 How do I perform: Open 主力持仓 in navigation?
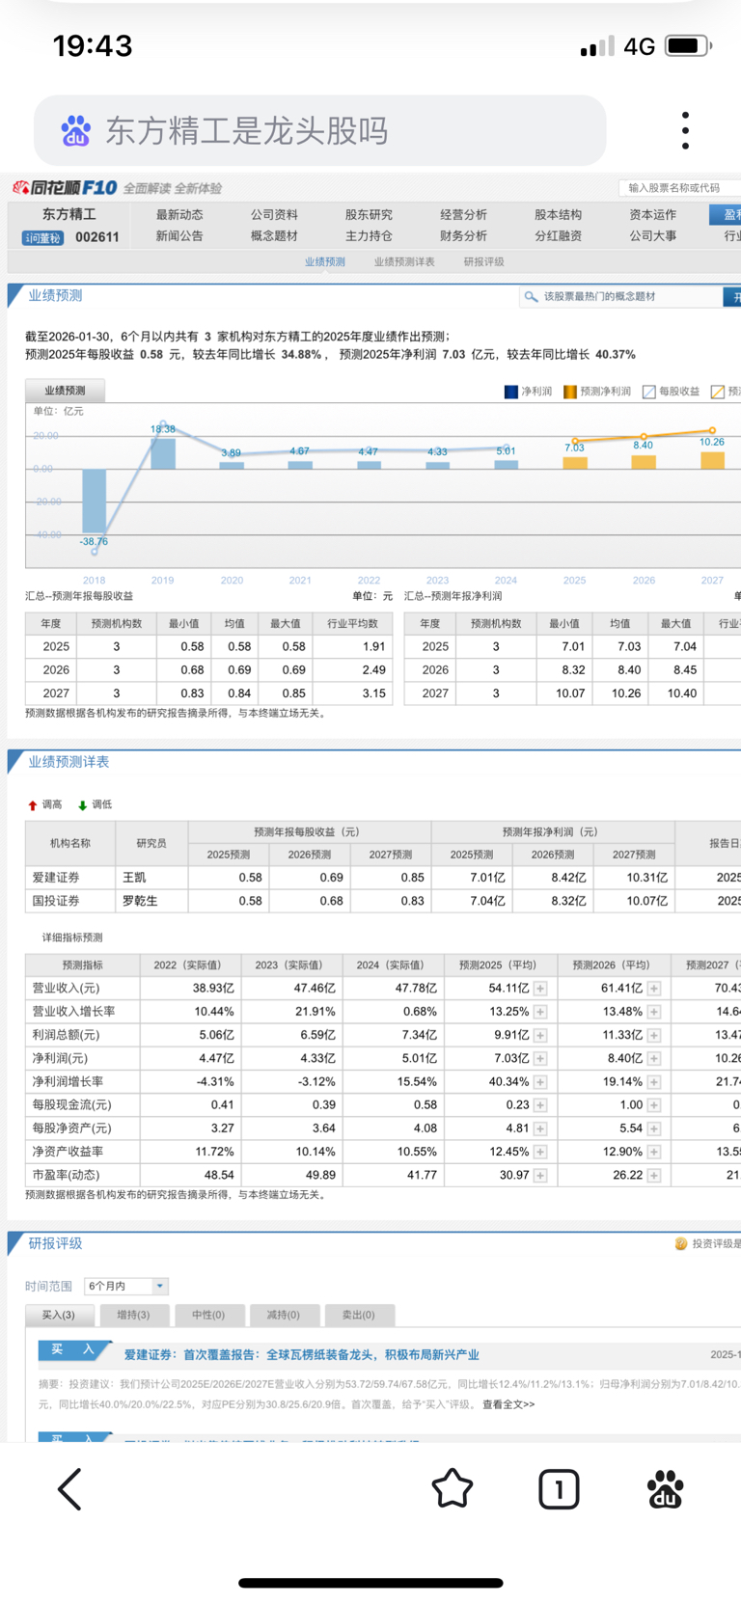369,236
